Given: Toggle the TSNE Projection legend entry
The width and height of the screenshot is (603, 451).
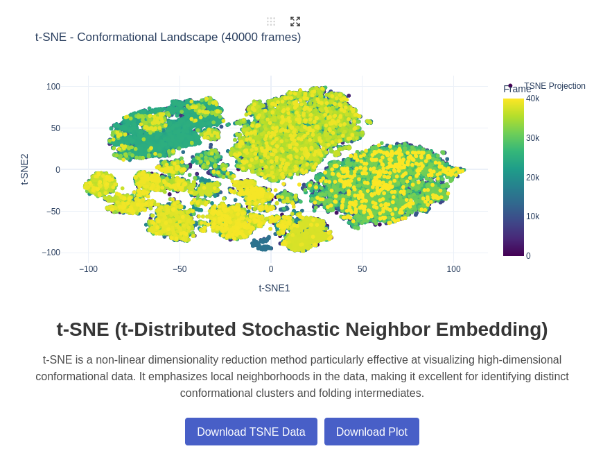Looking at the screenshot, I should [x=555, y=86].
